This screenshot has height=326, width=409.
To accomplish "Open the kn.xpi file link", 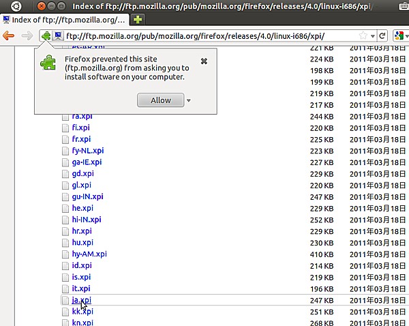I will pos(82,323).
